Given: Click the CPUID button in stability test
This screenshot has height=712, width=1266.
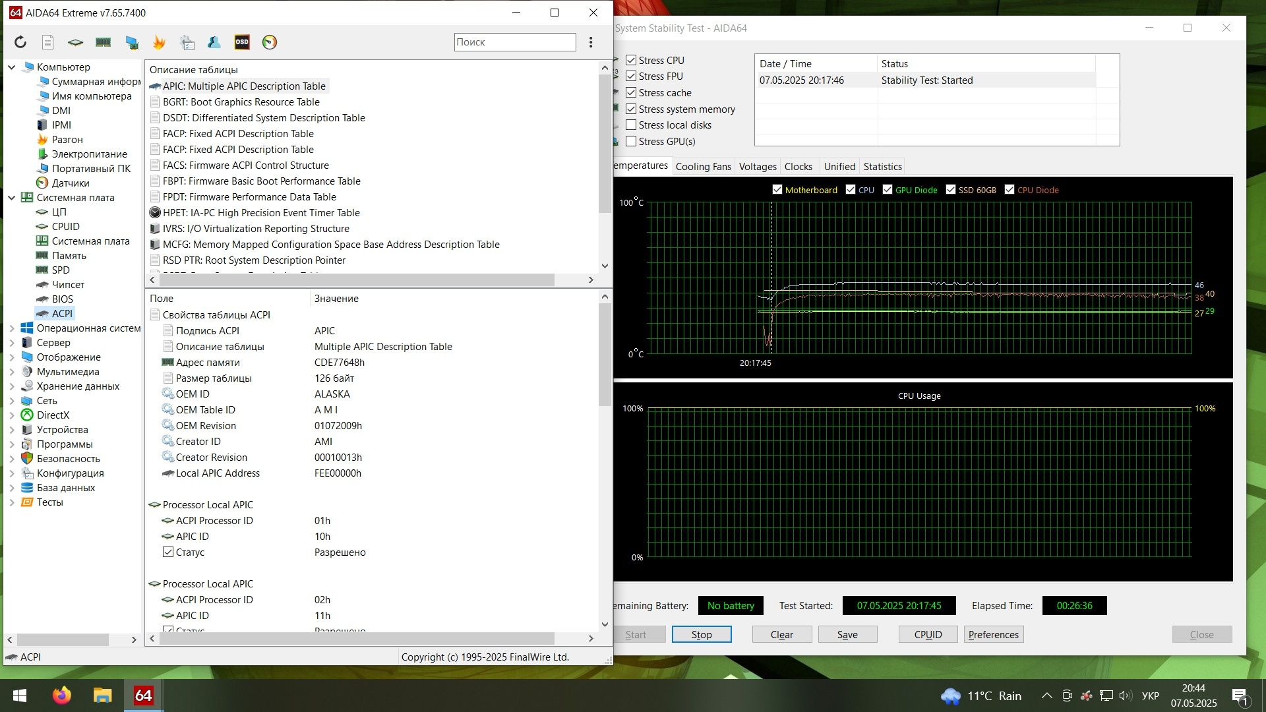Looking at the screenshot, I should tap(928, 634).
